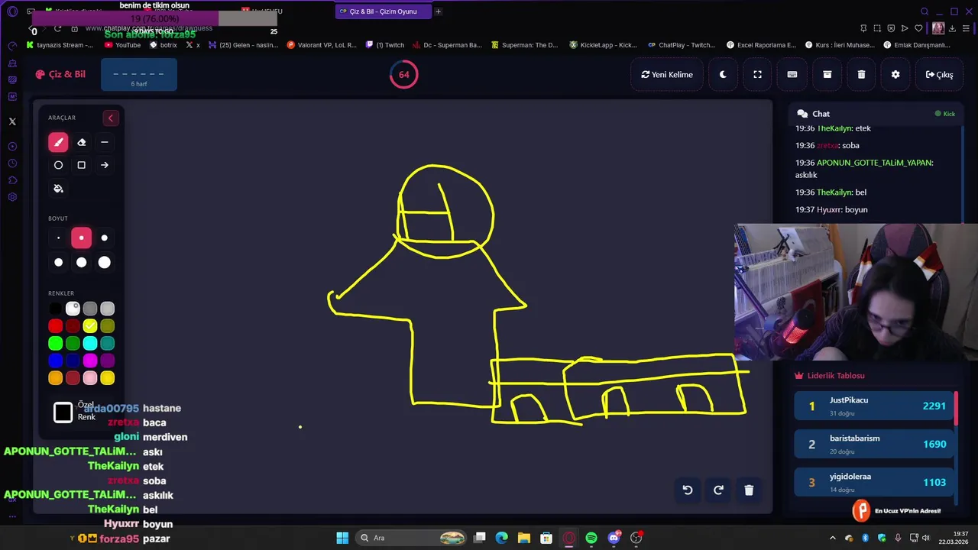978x550 pixels.
Task: Click the trash icon in top toolbar
Action: click(861, 75)
